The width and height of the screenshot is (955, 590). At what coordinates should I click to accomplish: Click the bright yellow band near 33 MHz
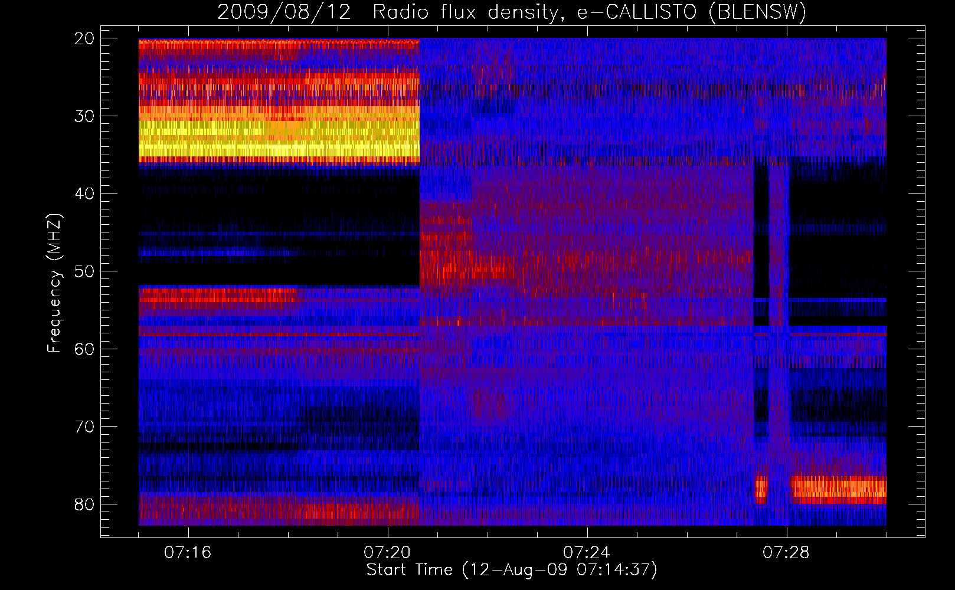pyautogui.click(x=279, y=139)
